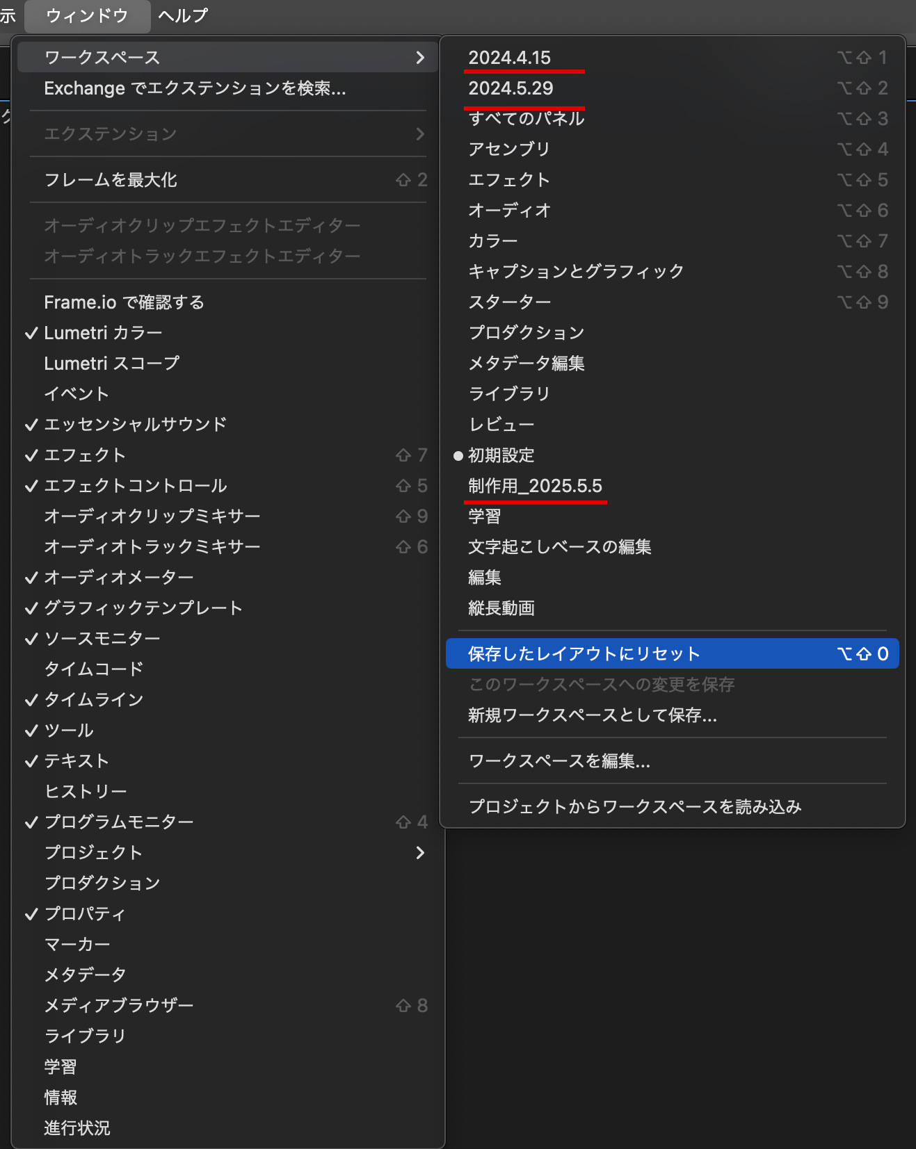Screen dimensions: 916x1149
Task: Show the Lumetri スコープ panel
Action: point(111,364)
